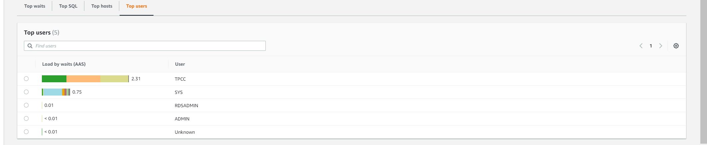
Task: Click the search magnifier icon in Find users
Action: [30, 46]
